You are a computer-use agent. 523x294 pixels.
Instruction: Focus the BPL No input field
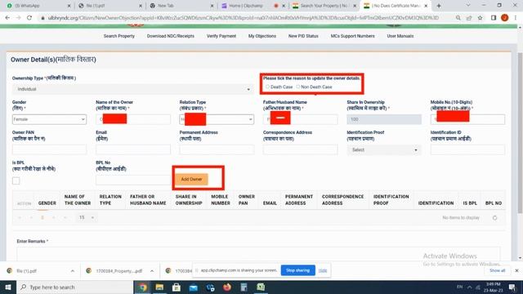[133, 180]
